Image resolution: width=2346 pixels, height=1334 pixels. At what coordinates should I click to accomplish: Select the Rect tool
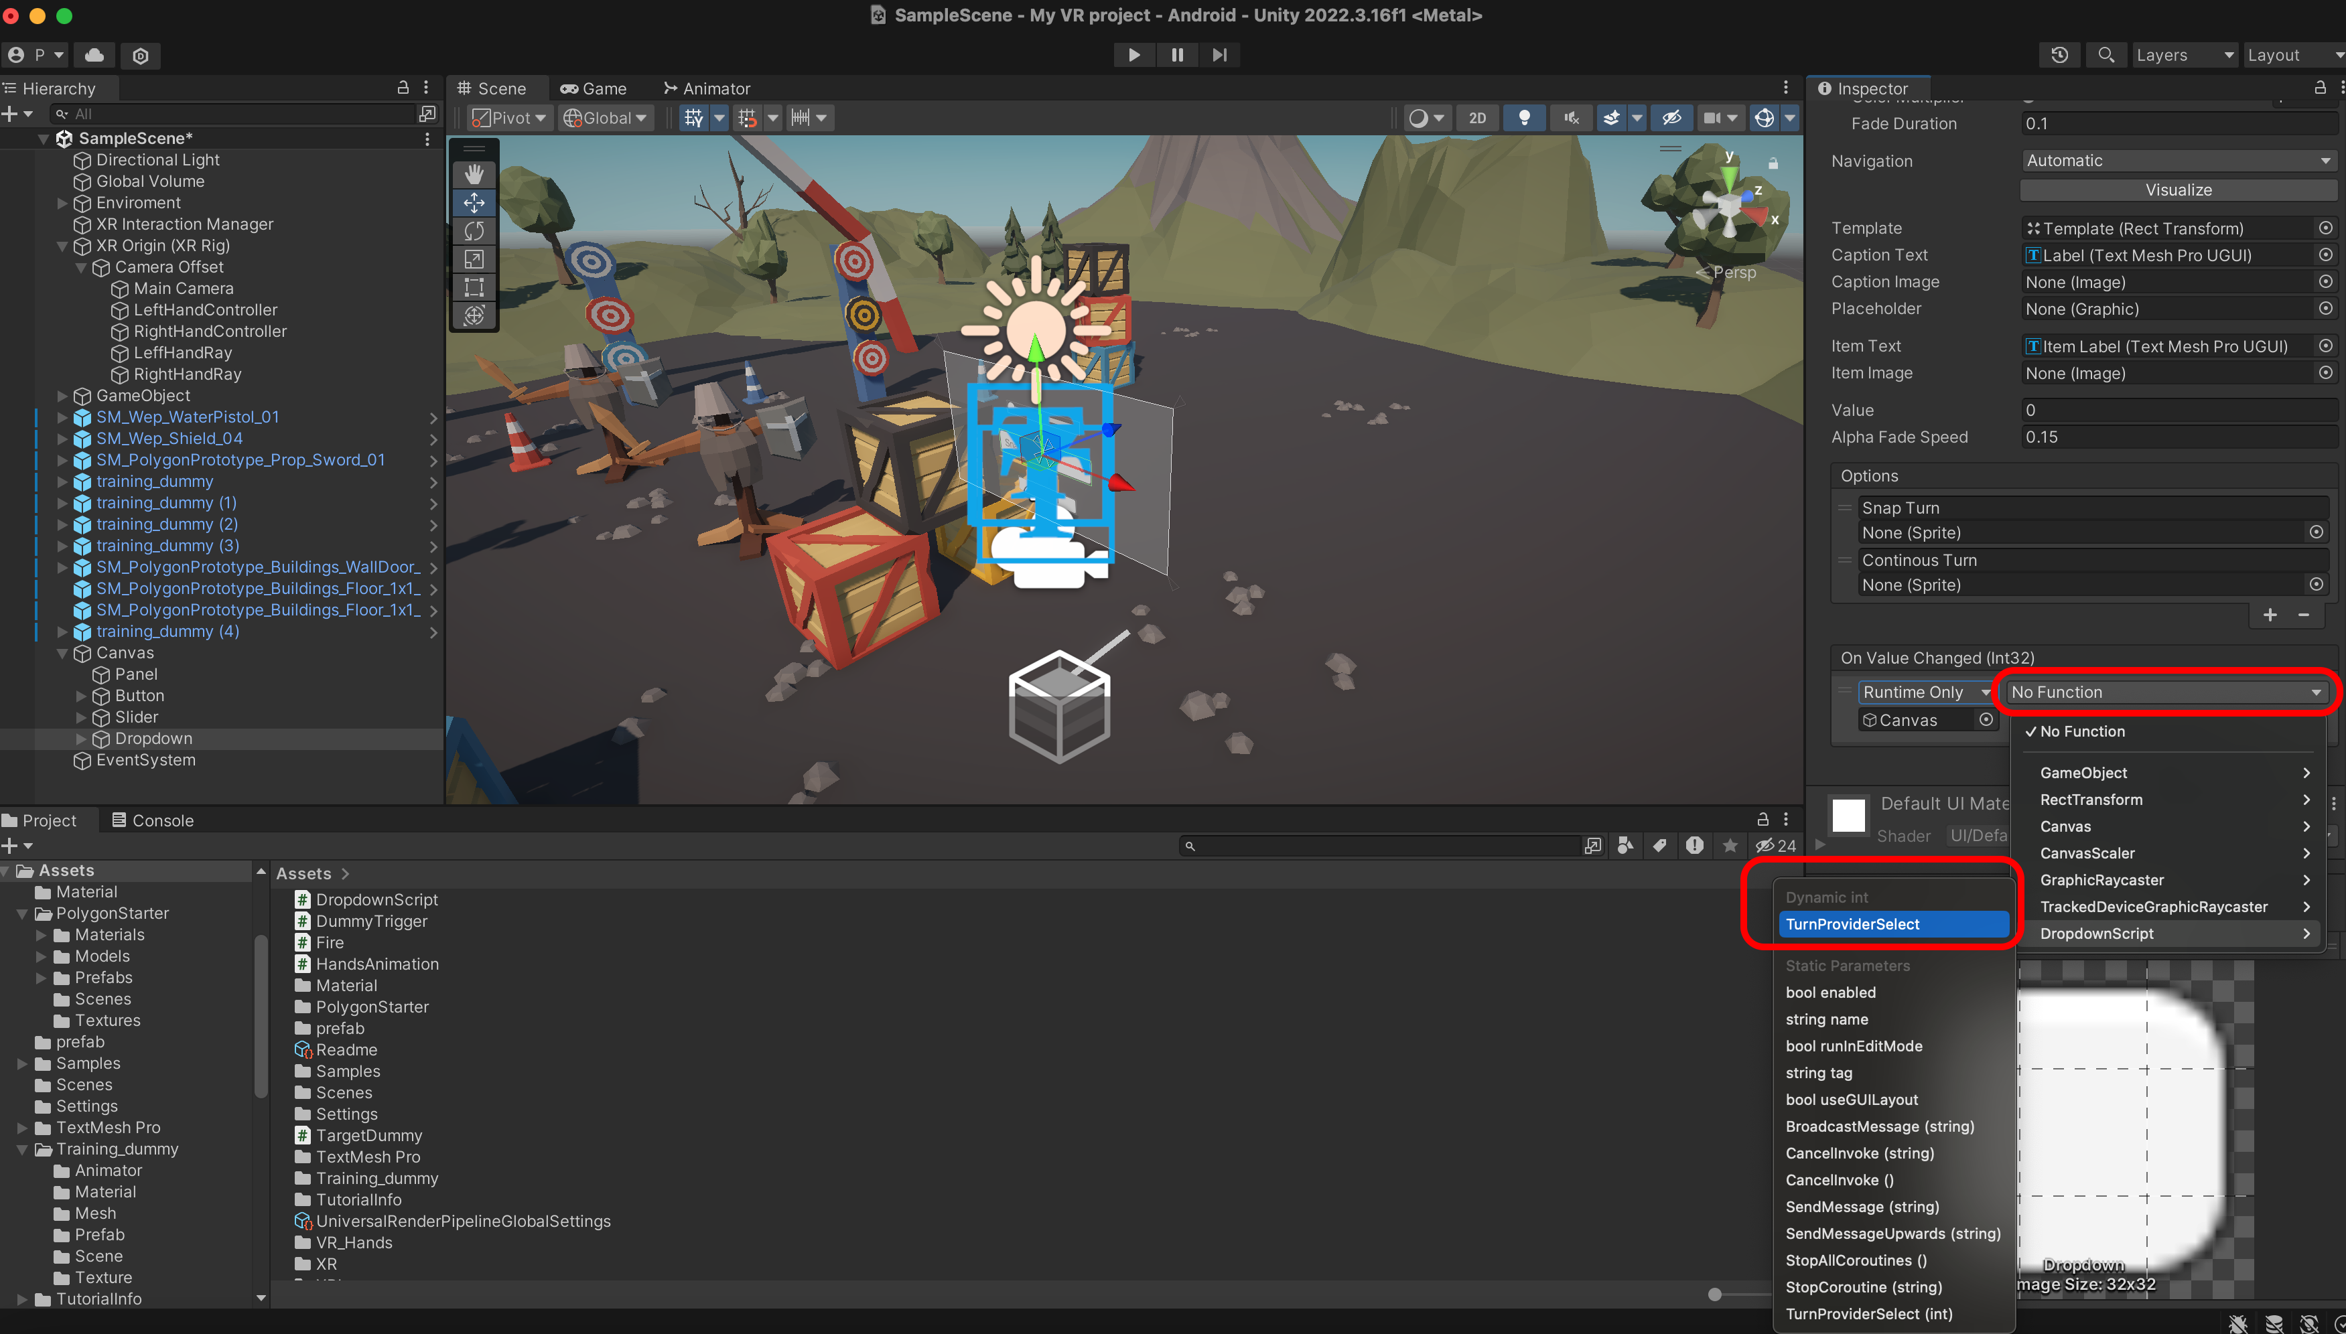pyautogui.click(x=474, y=288)
